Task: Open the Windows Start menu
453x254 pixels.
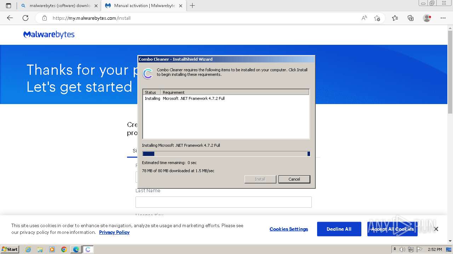Action: [x=10, y=249]
